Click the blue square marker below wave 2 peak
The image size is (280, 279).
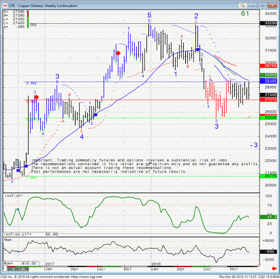click(197, 50)
